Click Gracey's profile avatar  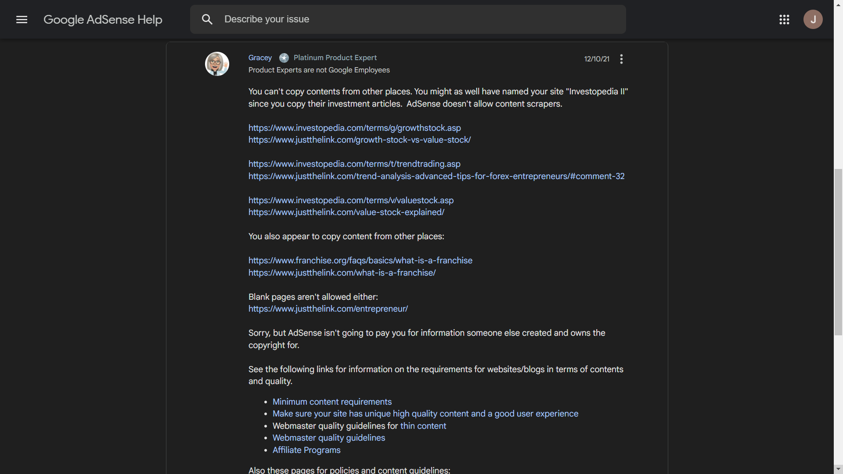tap(217, 64)
